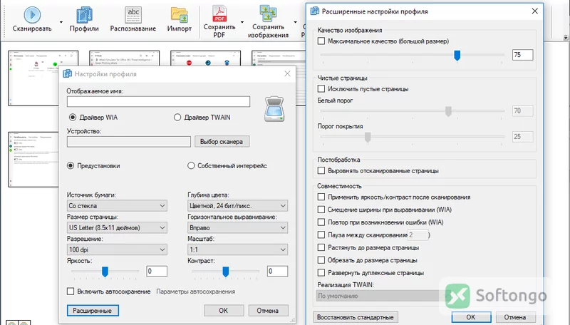
Task: Enable Повтор при возникновении ошибки checkbox
Action: point(321,222)
